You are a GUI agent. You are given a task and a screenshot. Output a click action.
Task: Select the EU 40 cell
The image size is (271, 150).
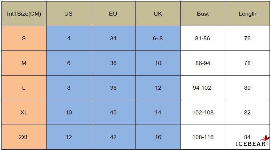[113, 113]
